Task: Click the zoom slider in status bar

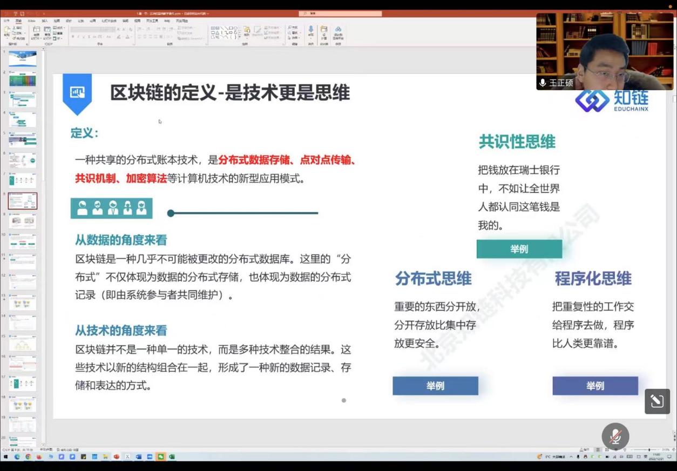Action: coord(648,449)
